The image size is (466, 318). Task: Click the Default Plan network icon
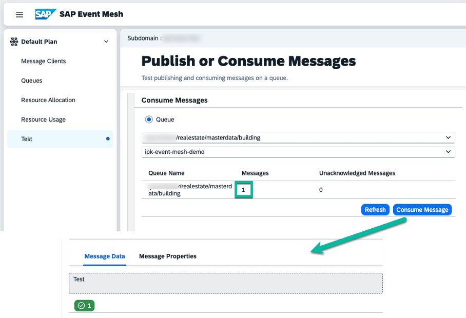(14, 42)
